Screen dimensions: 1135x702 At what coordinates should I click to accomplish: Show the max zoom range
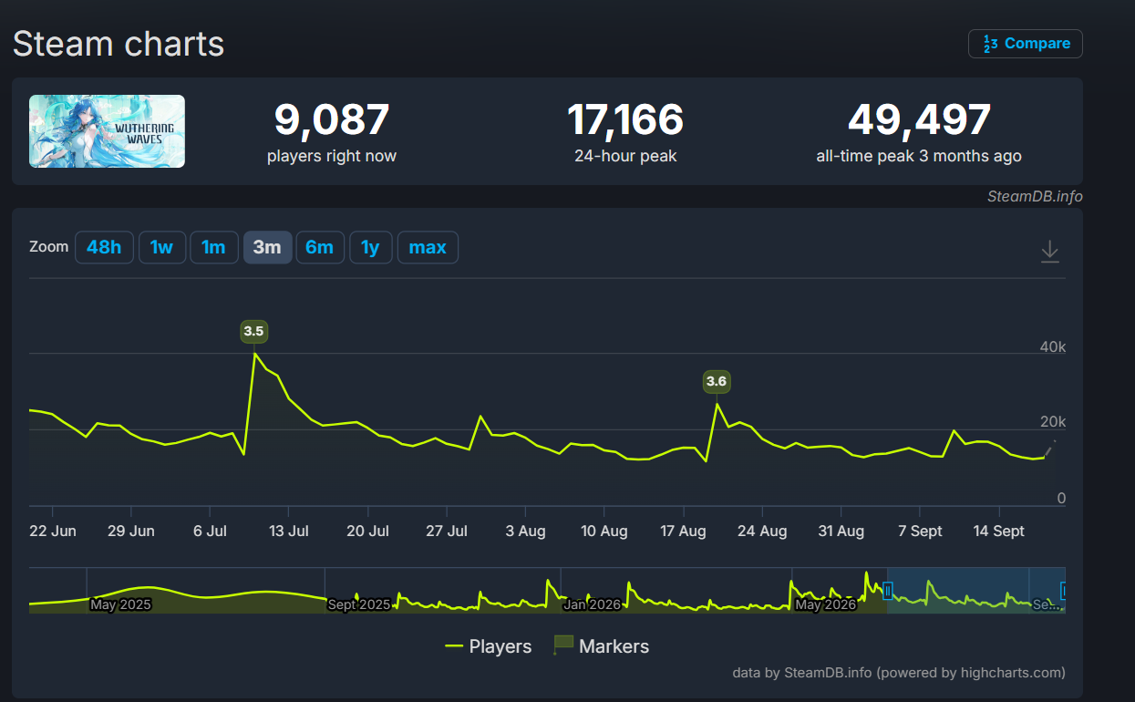coord(428,247)
